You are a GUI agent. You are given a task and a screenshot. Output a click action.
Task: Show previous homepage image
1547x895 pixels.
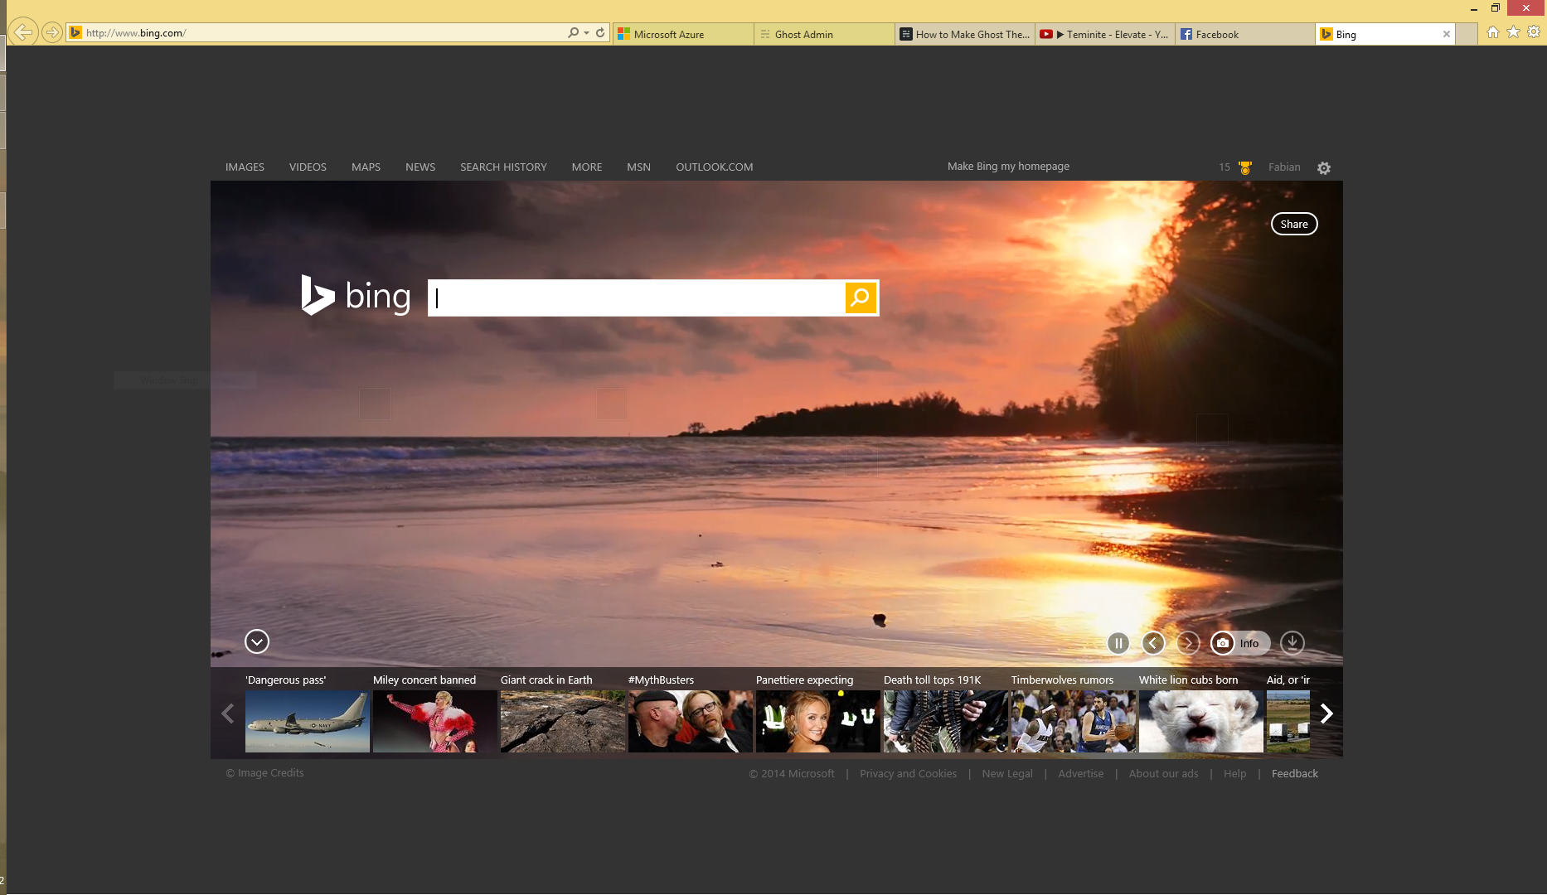tap(1153, 643)
